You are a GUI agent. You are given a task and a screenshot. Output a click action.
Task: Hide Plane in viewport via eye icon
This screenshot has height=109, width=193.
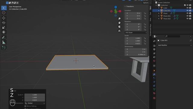click(187, 13)
